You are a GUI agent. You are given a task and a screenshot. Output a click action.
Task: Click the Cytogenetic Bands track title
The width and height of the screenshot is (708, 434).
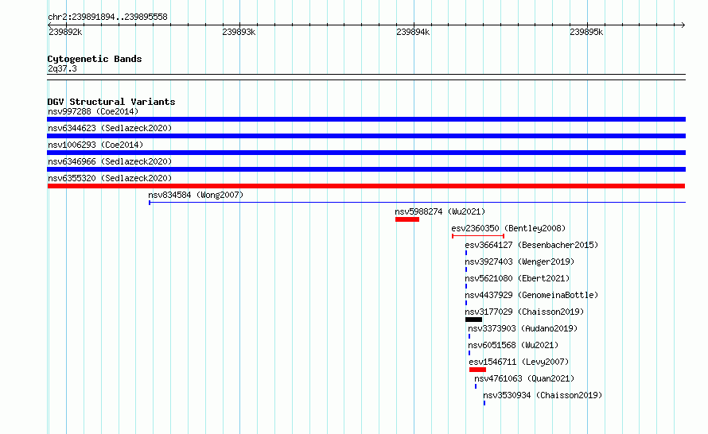(x=95, y=59)
